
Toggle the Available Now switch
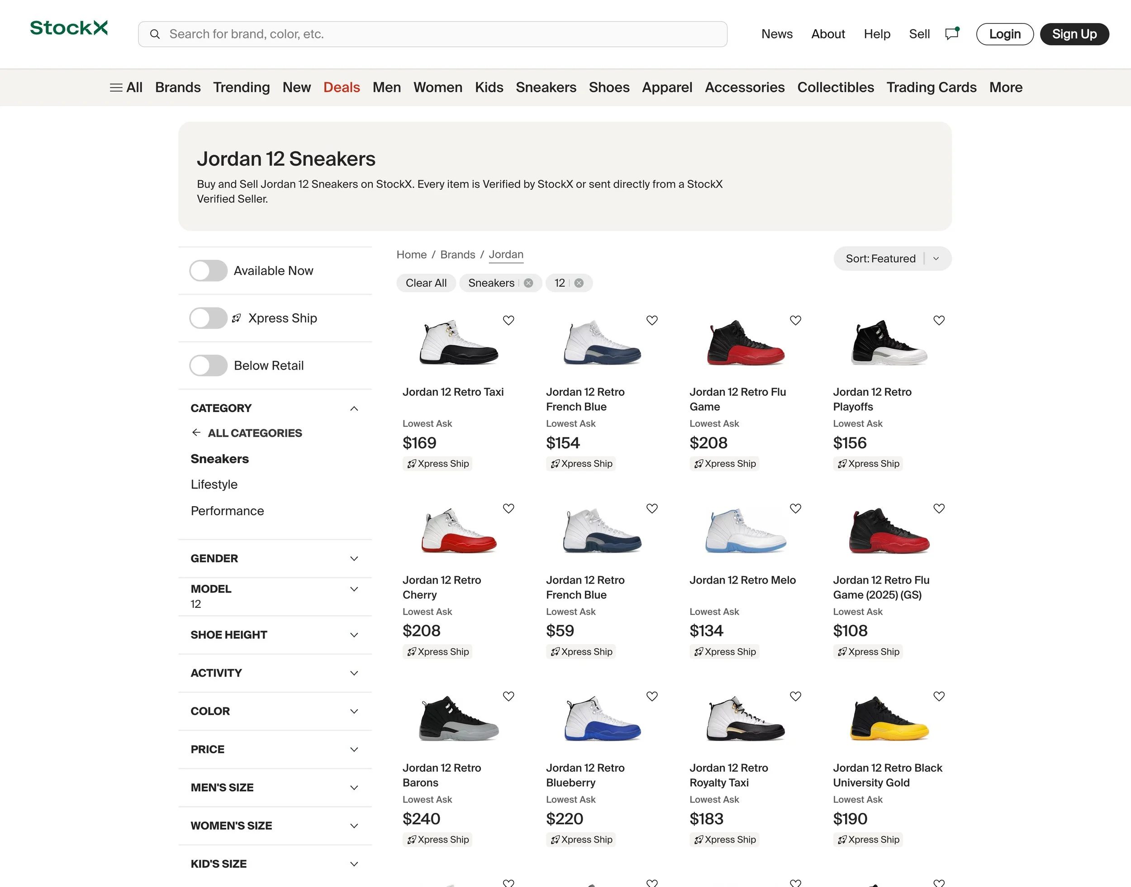208,270
